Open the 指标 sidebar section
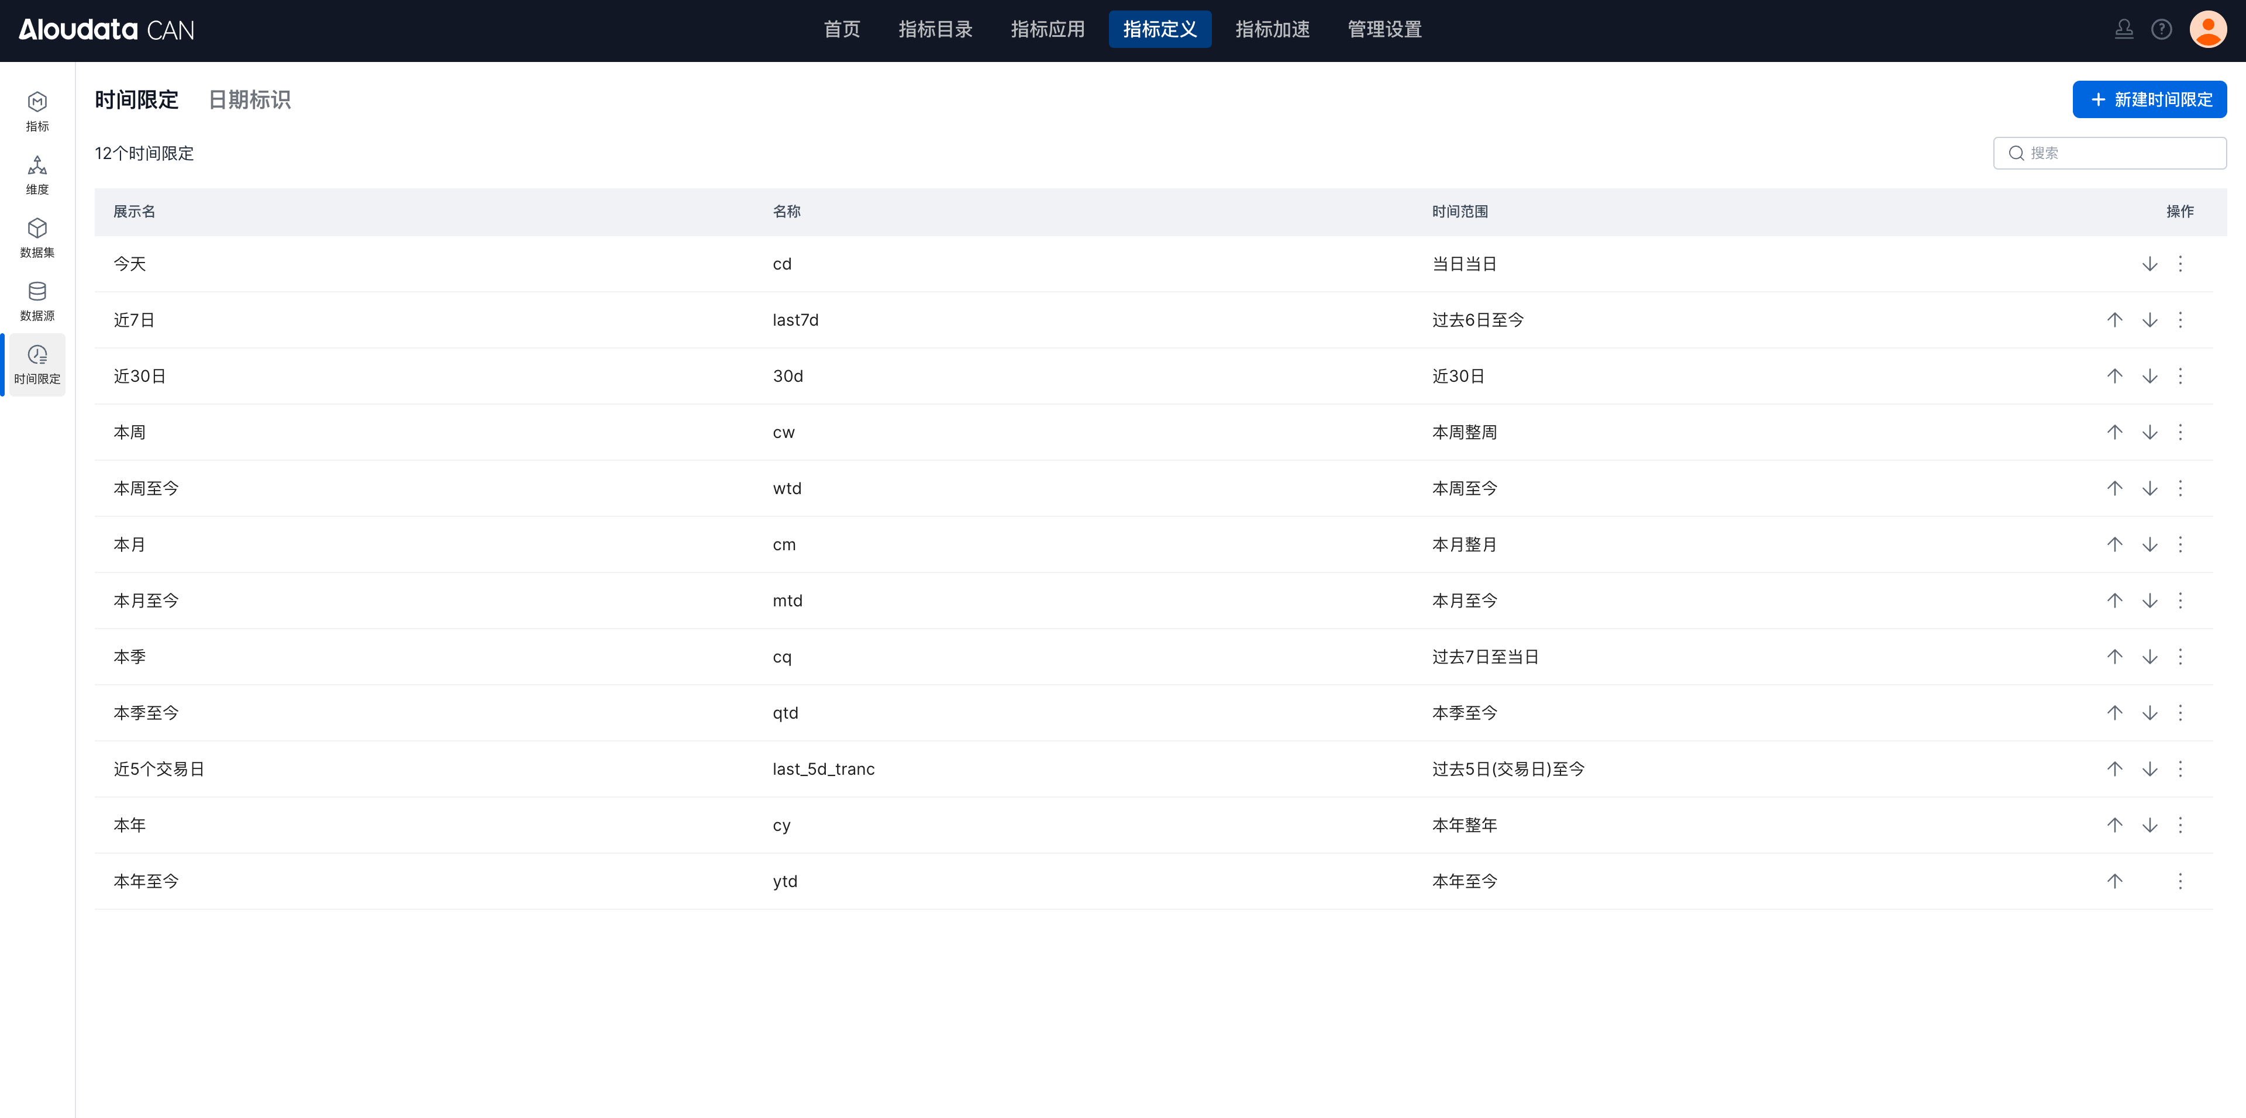2246x1118 pixels. [x=37, y=112]
